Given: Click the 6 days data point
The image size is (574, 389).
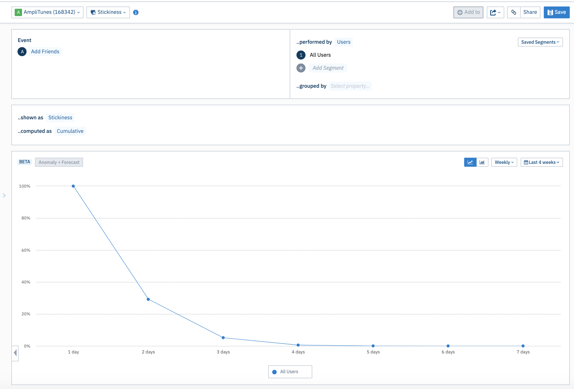Looking at the screenshot, I should pyautogui.click(x=448, y=346).
